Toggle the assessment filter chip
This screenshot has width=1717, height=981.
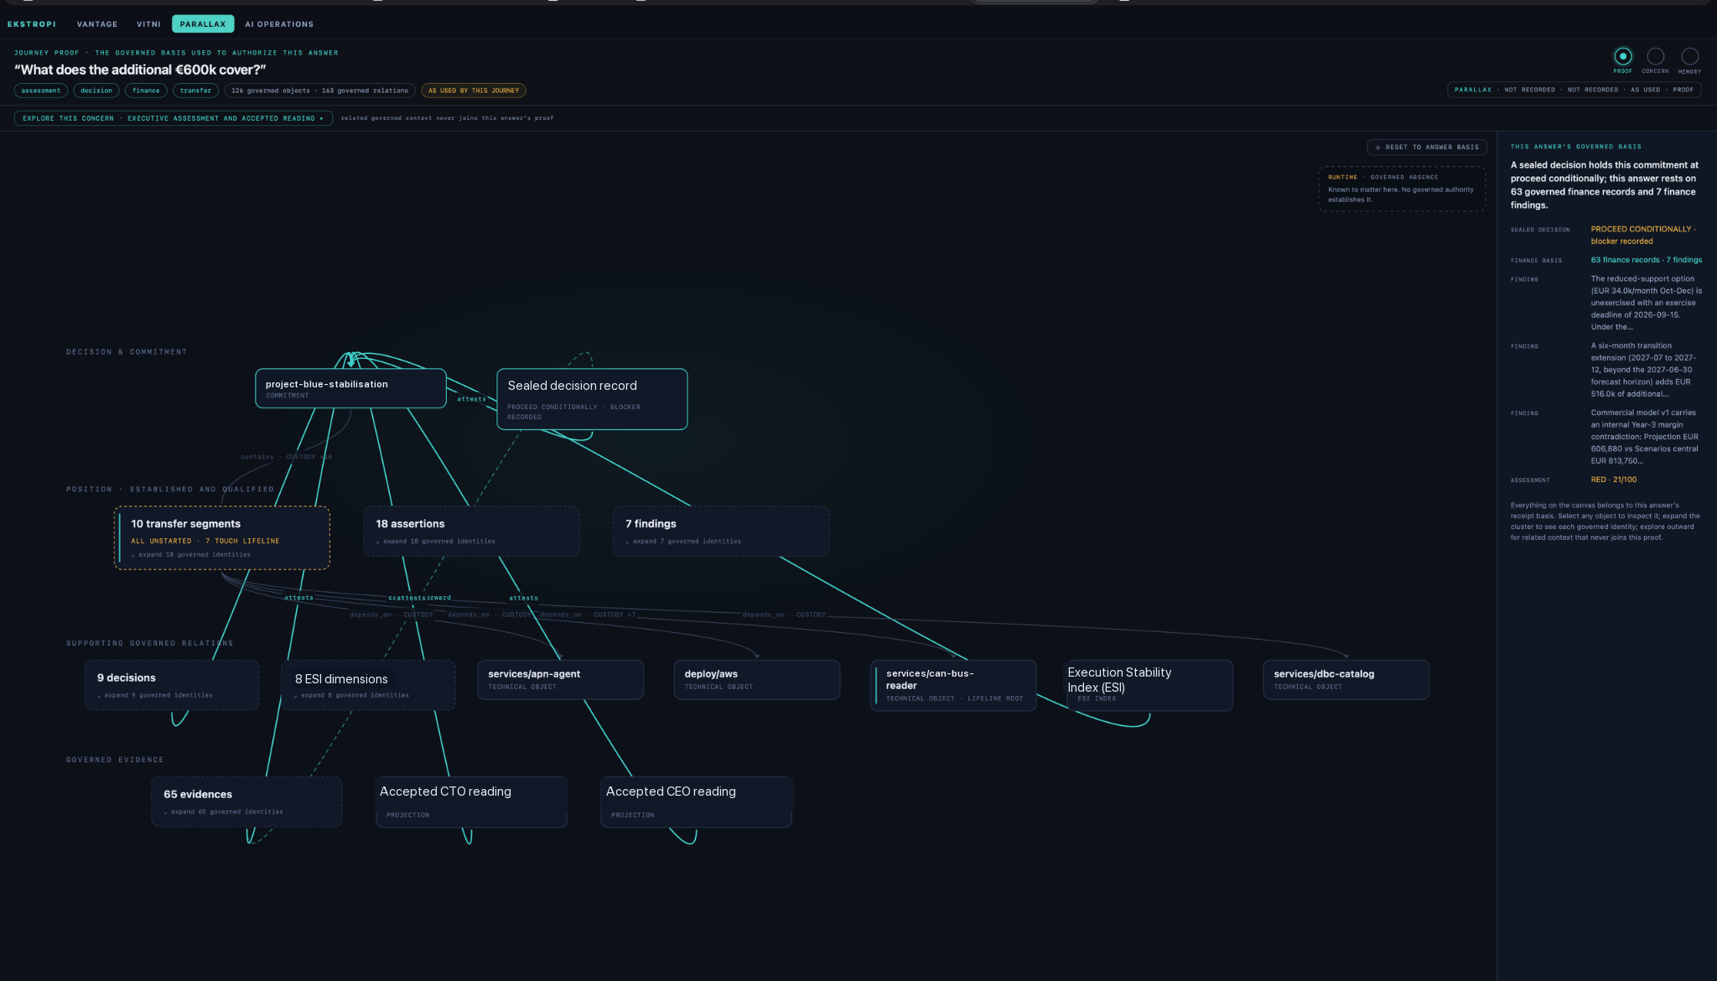pos(41,91)
